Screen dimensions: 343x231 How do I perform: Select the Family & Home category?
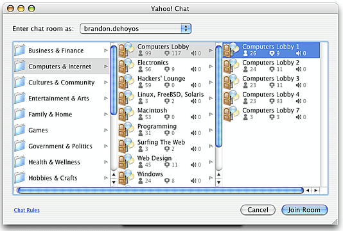point(62,114)
